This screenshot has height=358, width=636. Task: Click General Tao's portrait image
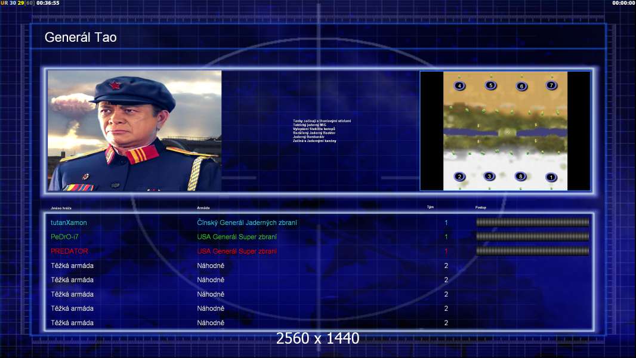[x=135, y=131]
